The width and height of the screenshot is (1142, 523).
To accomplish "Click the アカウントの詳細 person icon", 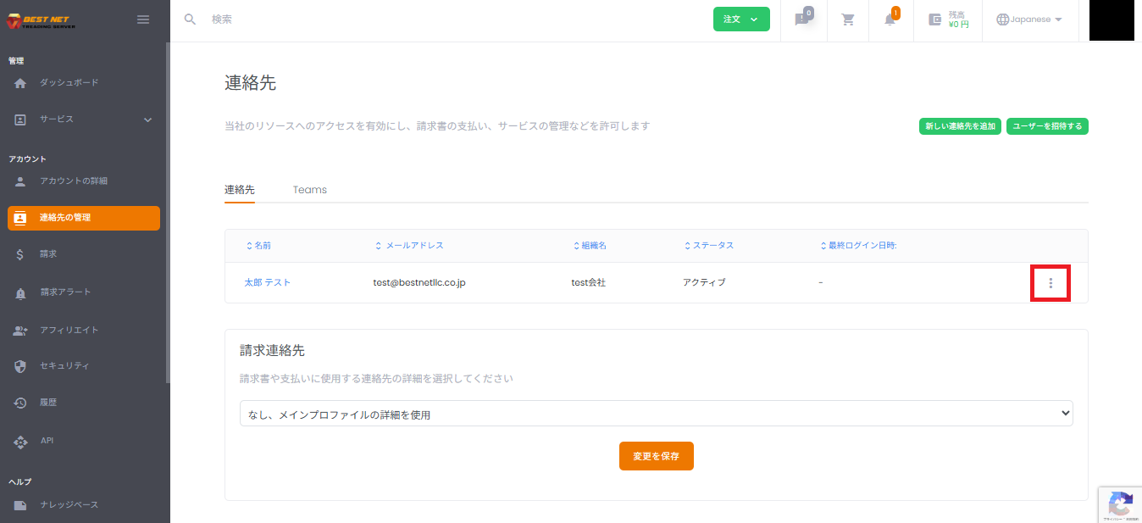I will [19, 181].
